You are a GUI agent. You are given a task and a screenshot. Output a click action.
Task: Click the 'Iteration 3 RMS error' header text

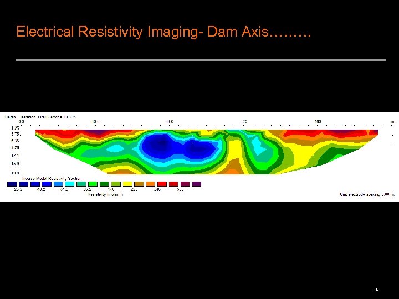48,117
